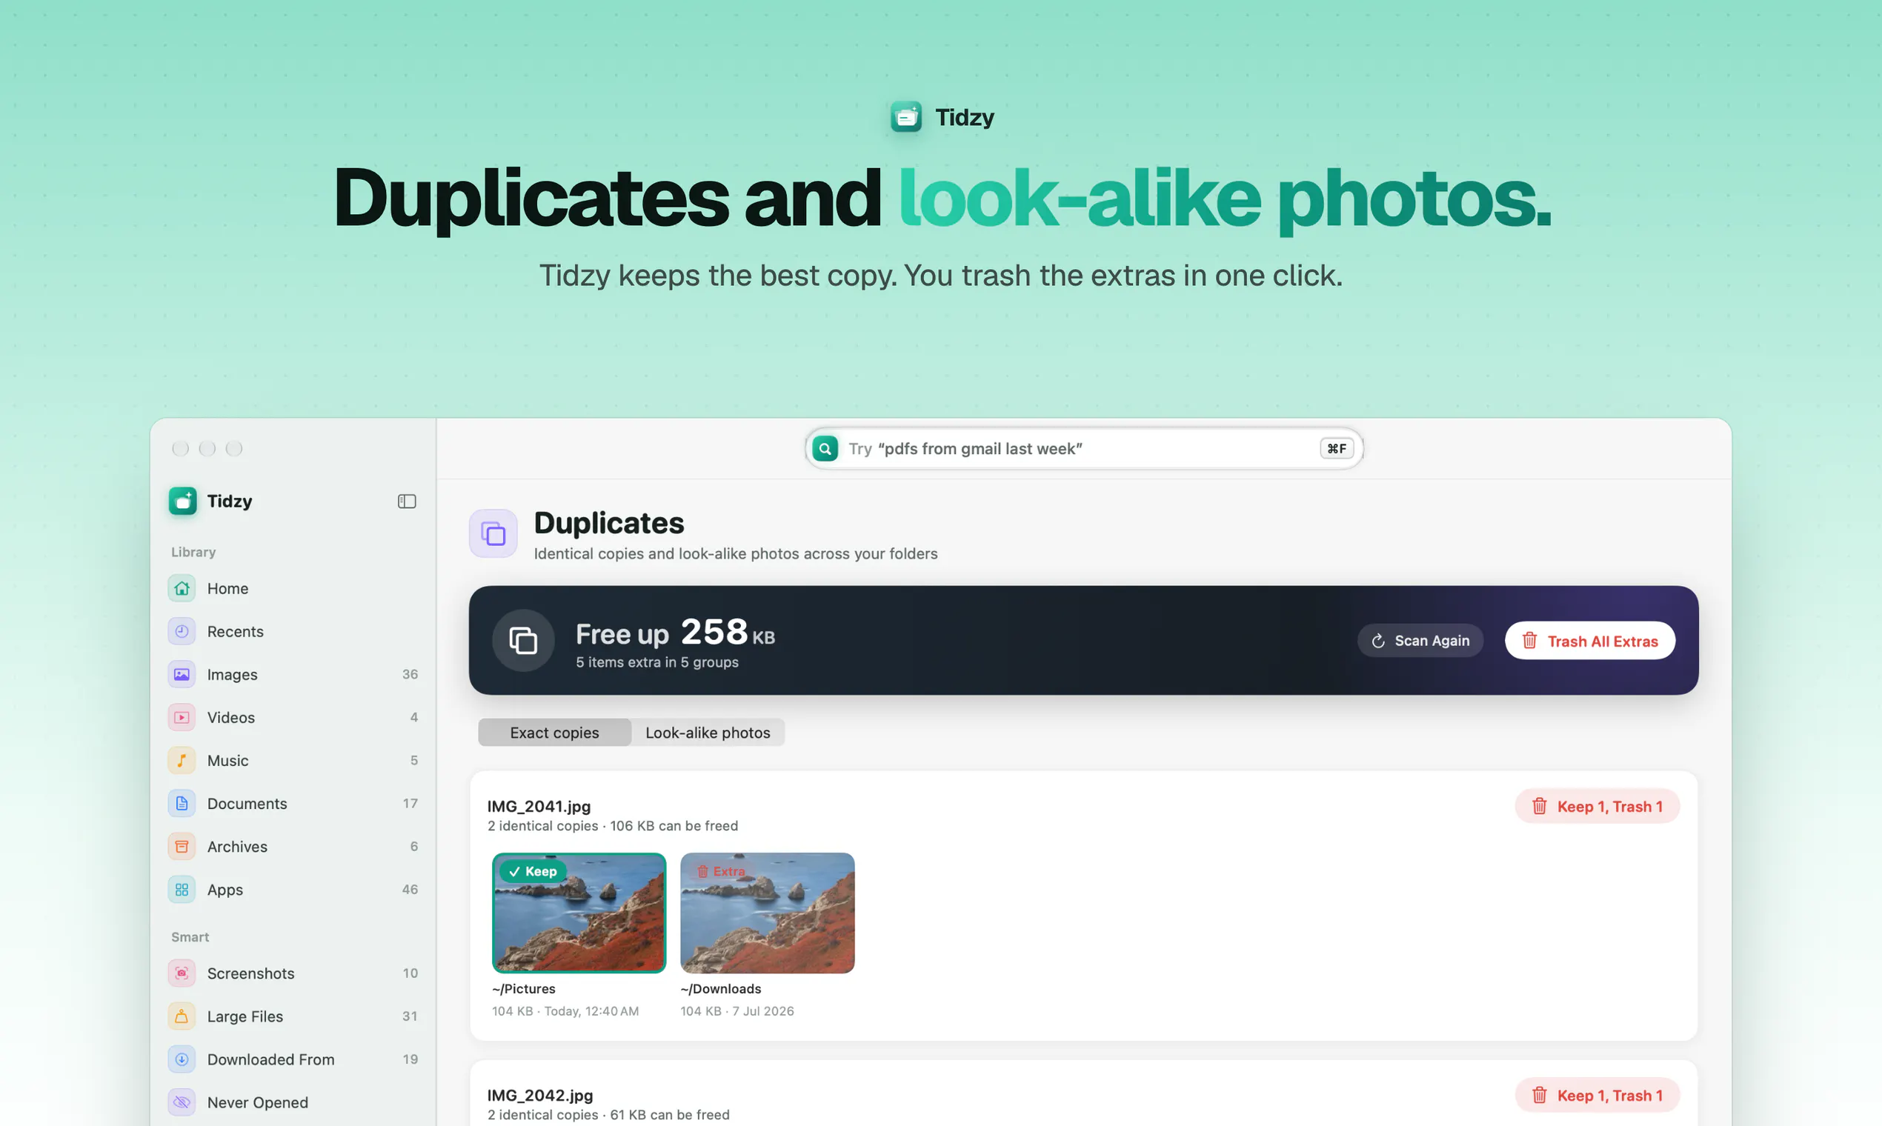
Task: Click the Home sidebar icon
Action: click(x=182, y=588)
